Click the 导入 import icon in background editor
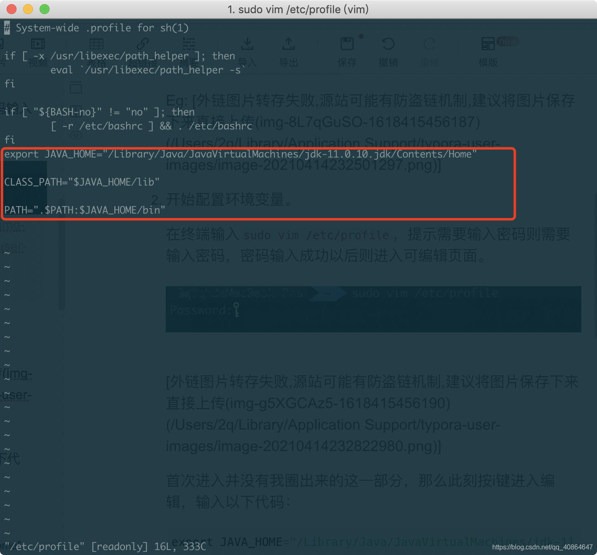The width and height of the screenshot is (597, 555). [247, 44]
